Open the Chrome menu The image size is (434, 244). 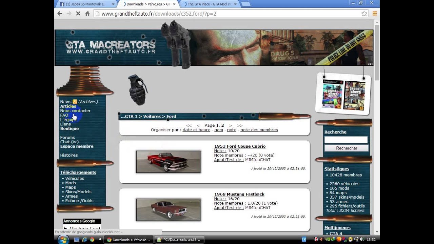click(375, 14)
